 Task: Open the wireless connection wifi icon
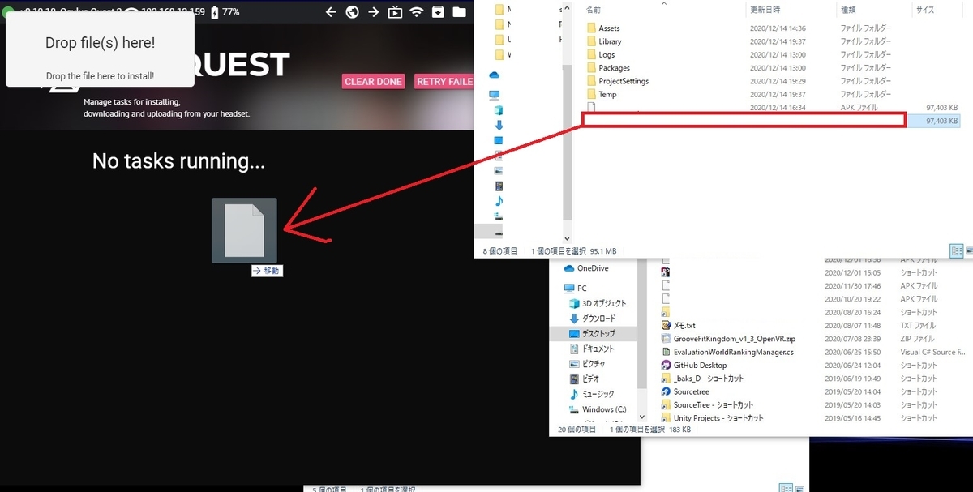[417, 12]
